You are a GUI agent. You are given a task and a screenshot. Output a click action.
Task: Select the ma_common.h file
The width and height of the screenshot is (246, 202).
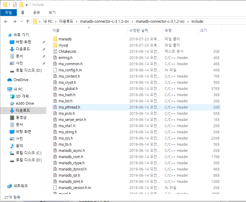(70, 64)
